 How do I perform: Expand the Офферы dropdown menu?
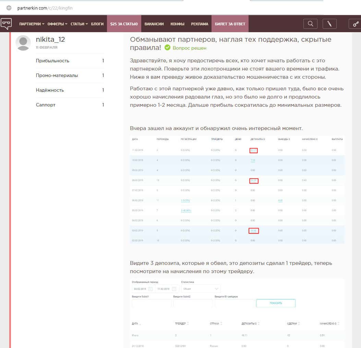point(57,24)
